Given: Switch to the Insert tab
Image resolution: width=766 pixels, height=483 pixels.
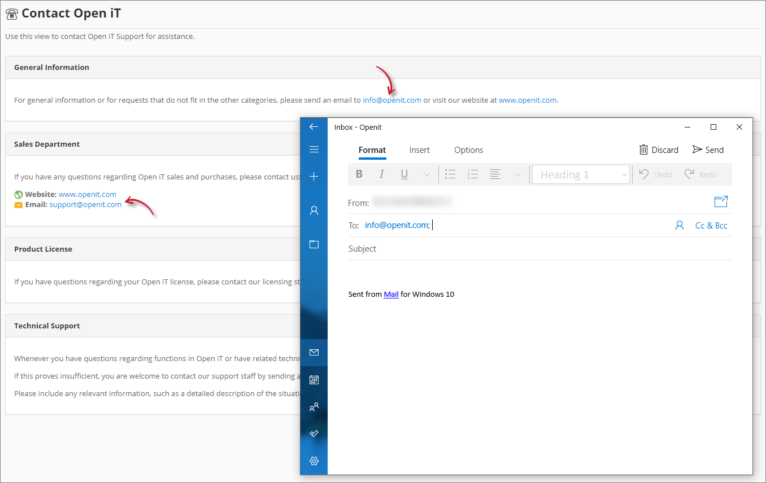Looking at the screenshot, I should click(x=419, y=150).
